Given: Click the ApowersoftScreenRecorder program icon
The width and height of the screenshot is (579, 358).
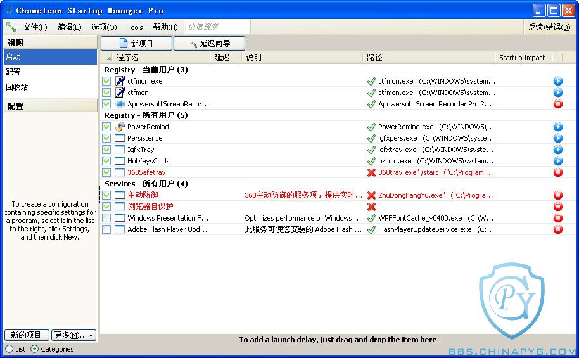Looking at the screenshot, I should click(x=120, y=104).
